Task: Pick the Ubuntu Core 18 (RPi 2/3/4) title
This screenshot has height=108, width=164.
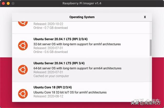Action: pos(53,87)
